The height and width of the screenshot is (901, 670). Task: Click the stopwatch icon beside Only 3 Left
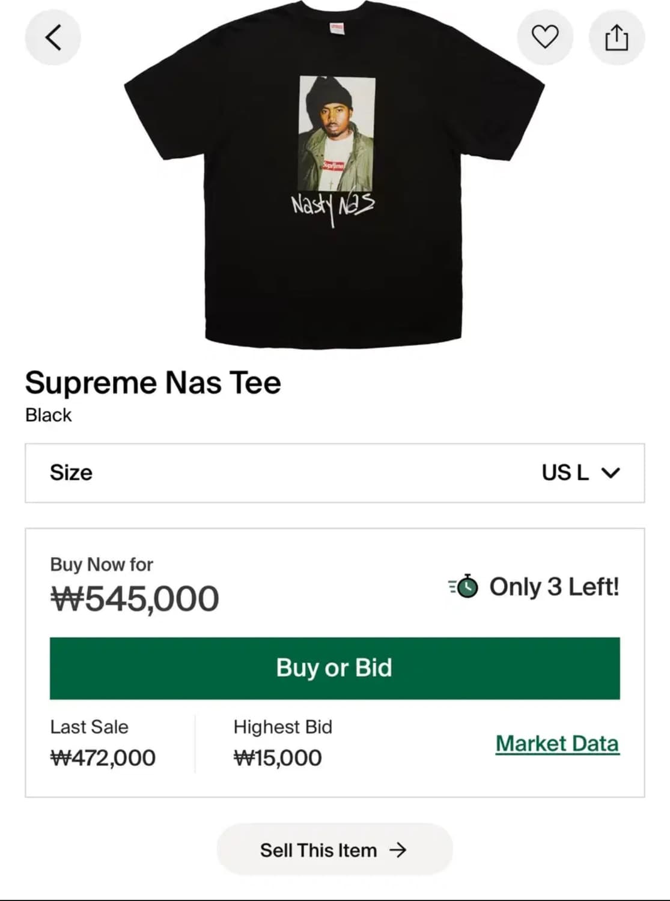point(464,587)
